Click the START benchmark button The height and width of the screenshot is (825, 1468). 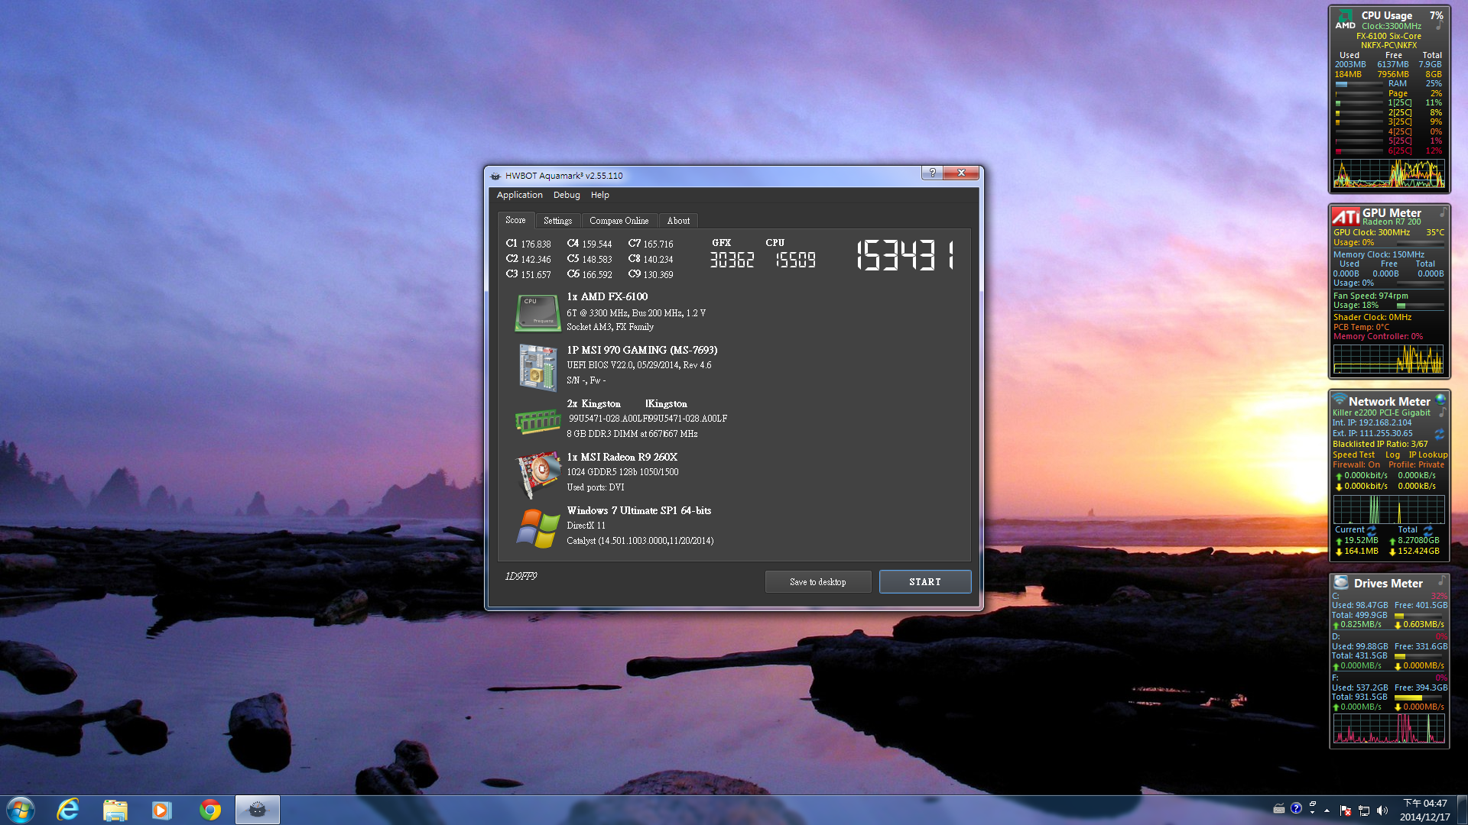tap(925, 581)
